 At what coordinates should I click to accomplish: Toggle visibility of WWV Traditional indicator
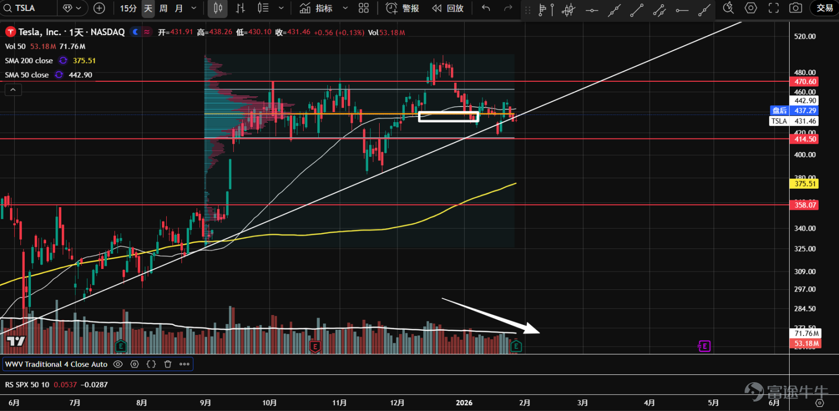click(118, 364)
